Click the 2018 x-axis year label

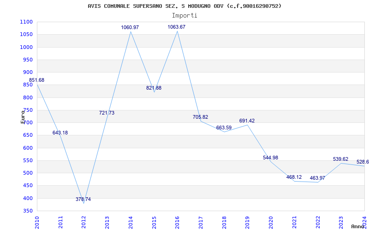tap(224, 222)
